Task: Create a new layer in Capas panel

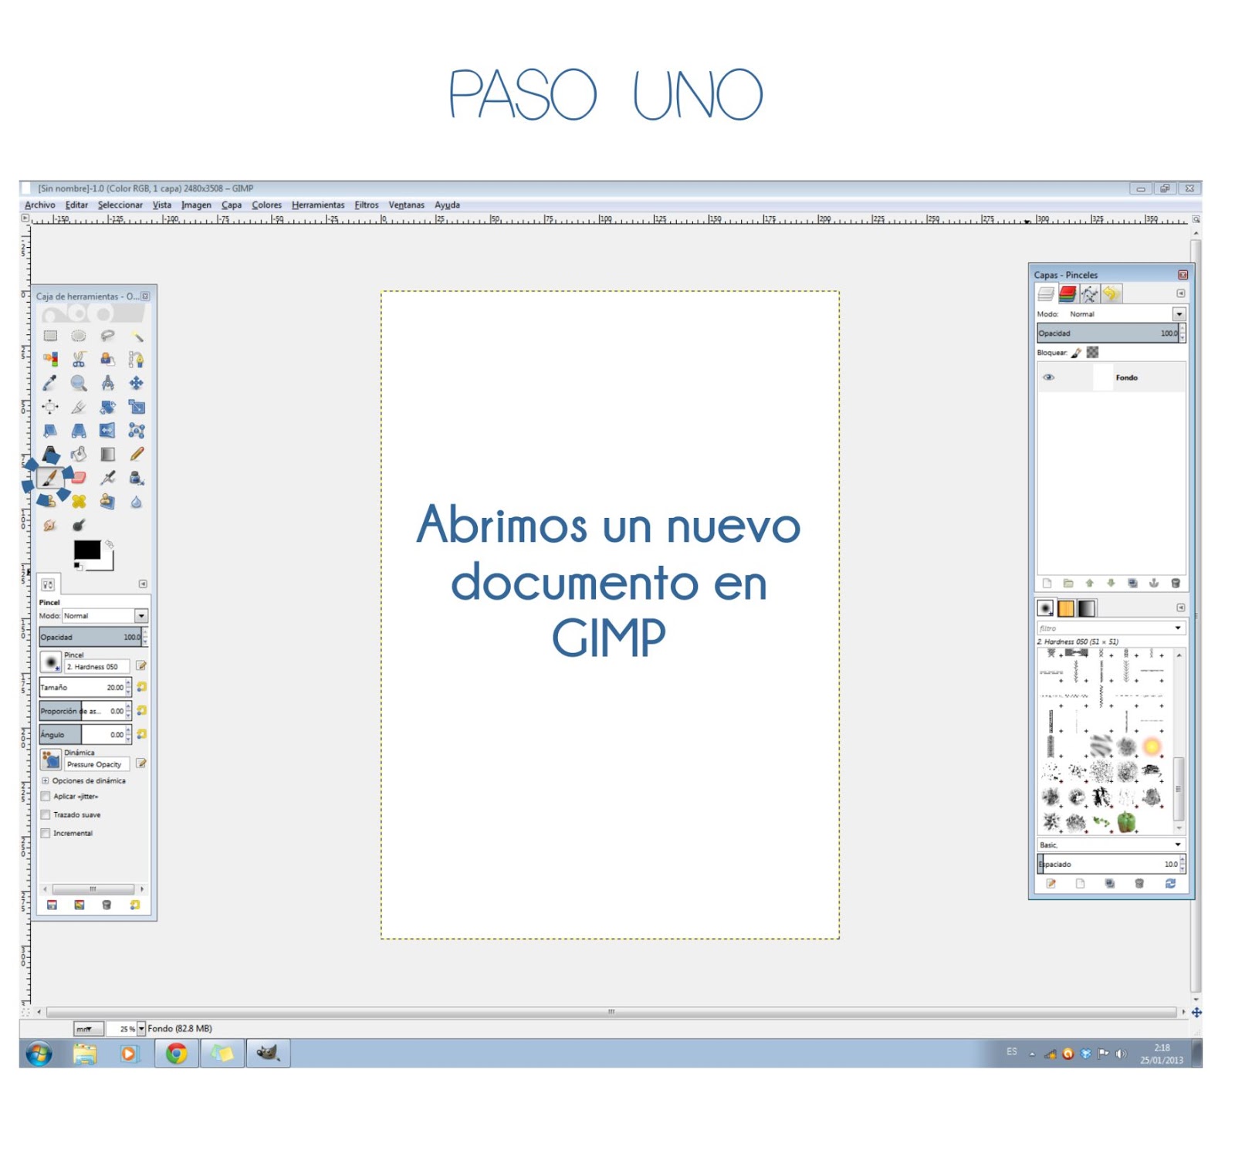Action: (1047, 584)
